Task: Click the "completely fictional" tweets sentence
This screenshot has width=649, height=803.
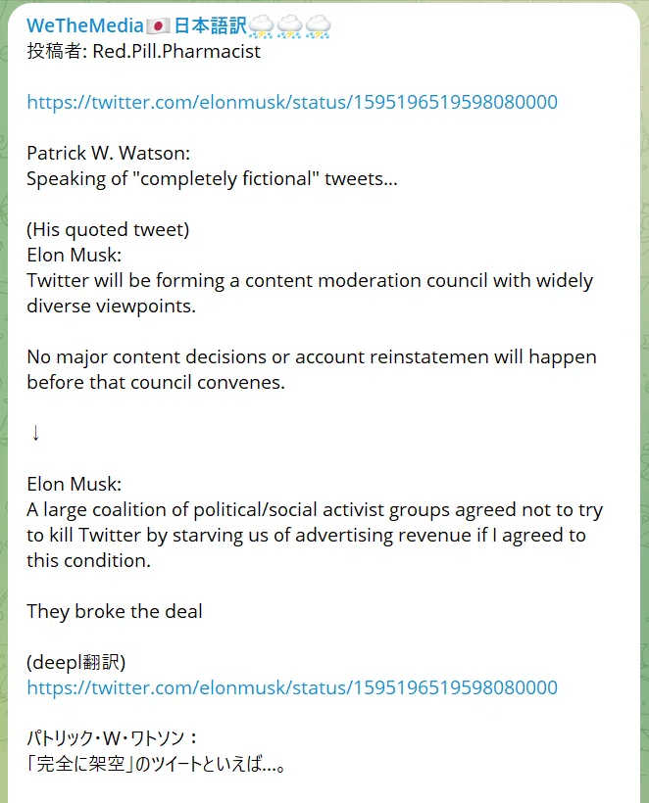Action: coord(212,179)
